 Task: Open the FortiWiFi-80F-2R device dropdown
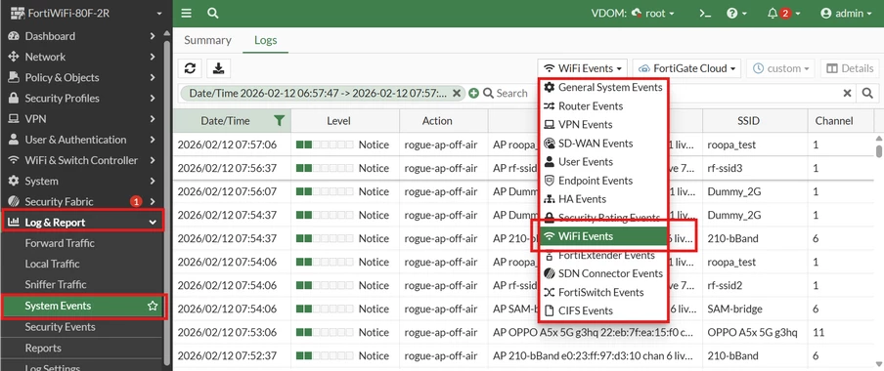point(87,13)
